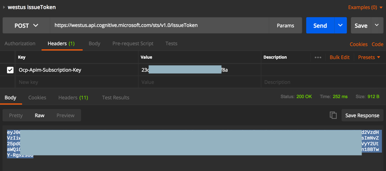Copy response body with the copy icon
The height and width of the screenshot is (171, 386).
(x=333, y=115)
